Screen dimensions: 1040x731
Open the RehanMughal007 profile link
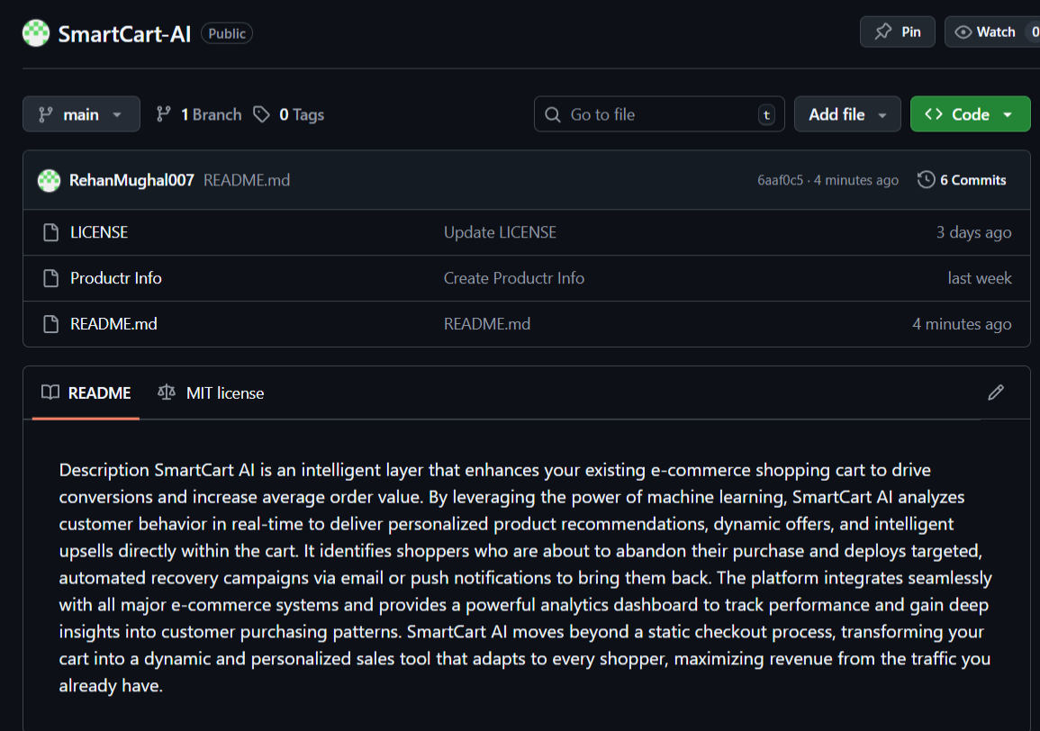(131, 180)
